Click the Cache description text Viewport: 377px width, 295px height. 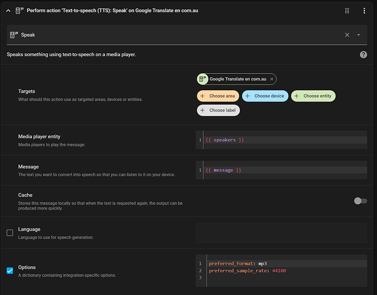(100, 206)
